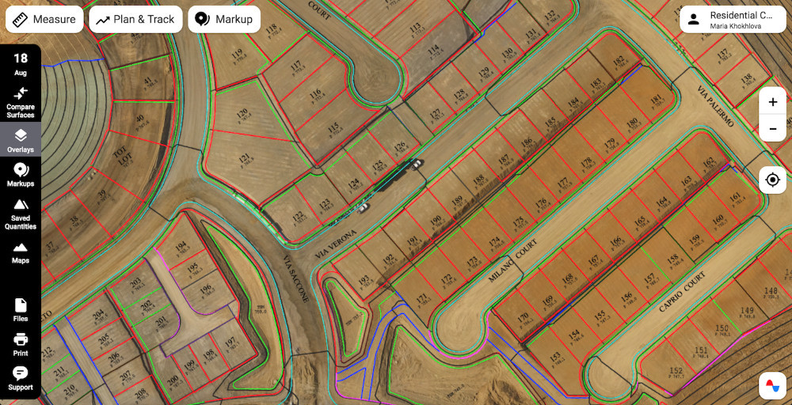
Task: Recenter map with locate button
Action: pyautogui.click(x=772, y=180)
